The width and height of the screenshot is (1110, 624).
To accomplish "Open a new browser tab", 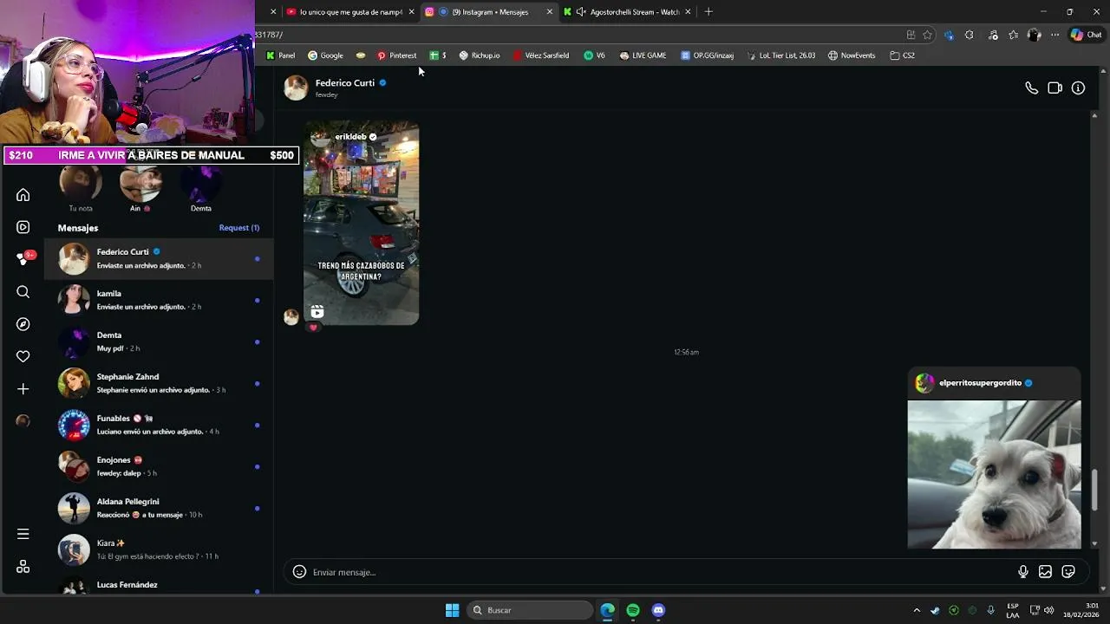I will (x=708, y=12).
